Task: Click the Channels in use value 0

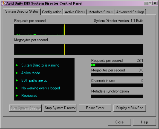Action: pos(142,81)
